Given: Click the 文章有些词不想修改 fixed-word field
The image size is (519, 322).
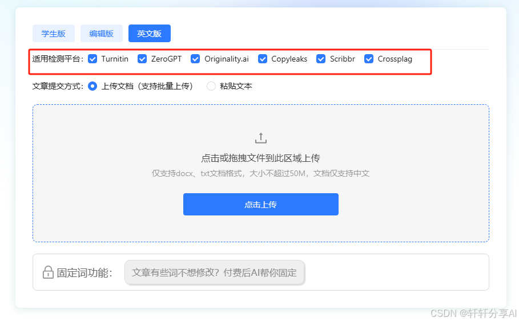Looking at the screenshot, I should 215,272.
